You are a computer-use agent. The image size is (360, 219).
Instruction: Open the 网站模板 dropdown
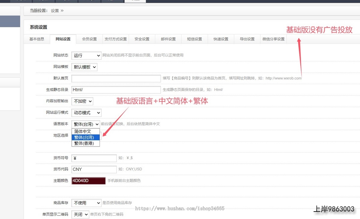point(84,67)
